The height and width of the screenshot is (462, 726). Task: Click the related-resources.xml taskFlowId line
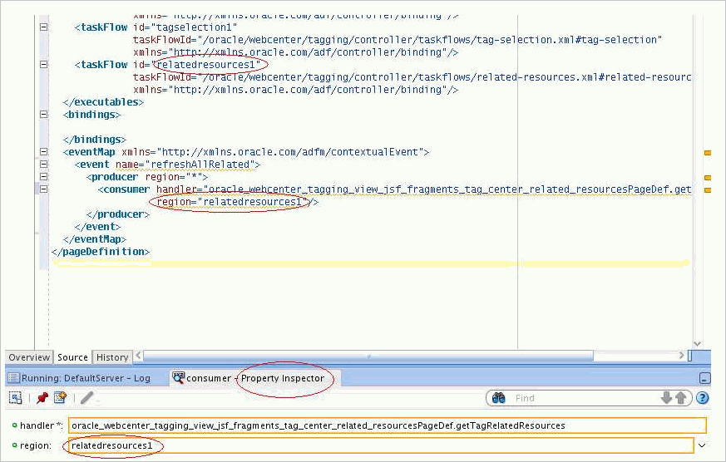pos(412,77)
